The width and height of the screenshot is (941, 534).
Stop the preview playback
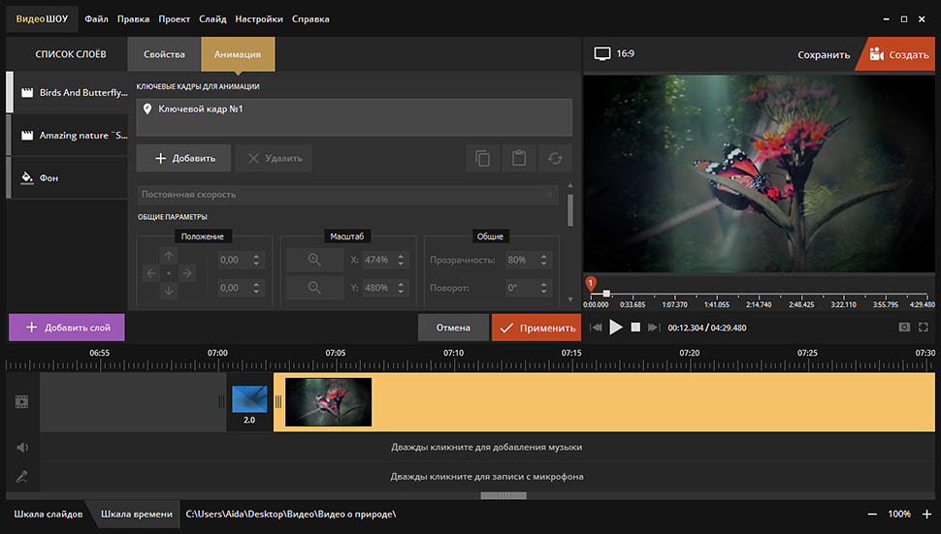[x=635, y=328]
